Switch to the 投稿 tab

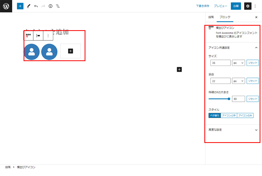click(211, 17)
